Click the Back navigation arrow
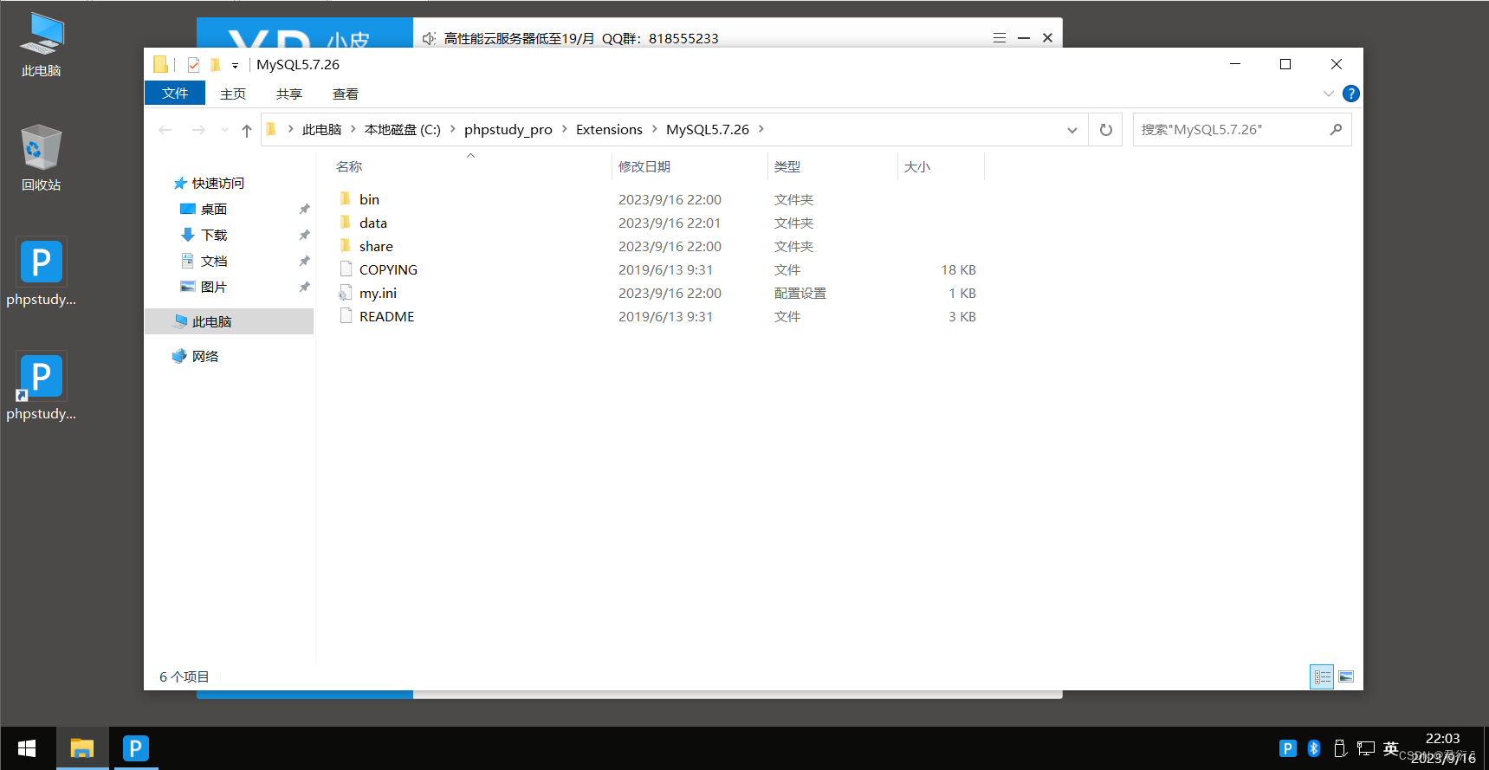1489x770 pixels. coord(165,130)
